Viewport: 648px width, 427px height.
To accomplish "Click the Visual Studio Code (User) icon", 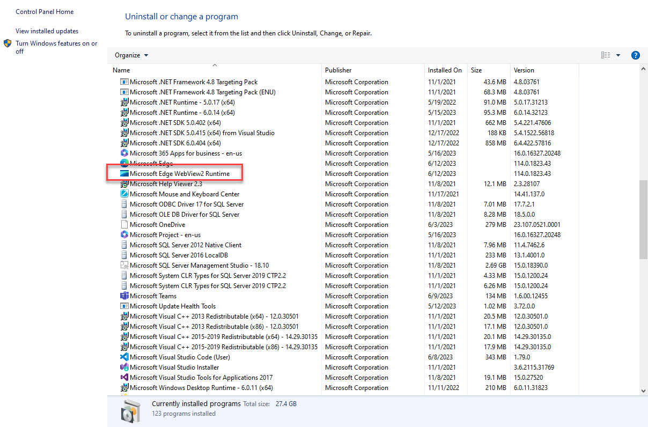I will click(124, 357).
